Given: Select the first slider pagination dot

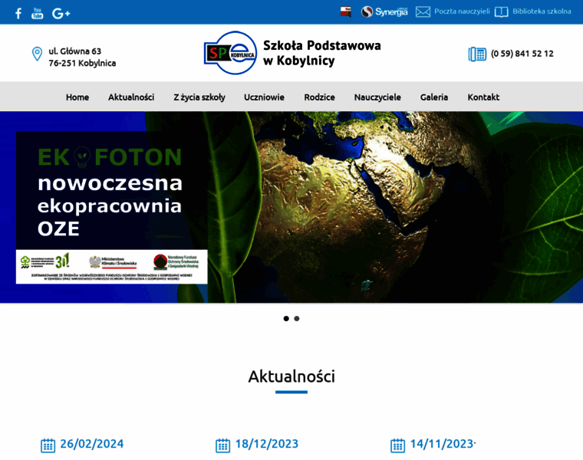Looking at the screenshot, I should (x=286, y=318).
